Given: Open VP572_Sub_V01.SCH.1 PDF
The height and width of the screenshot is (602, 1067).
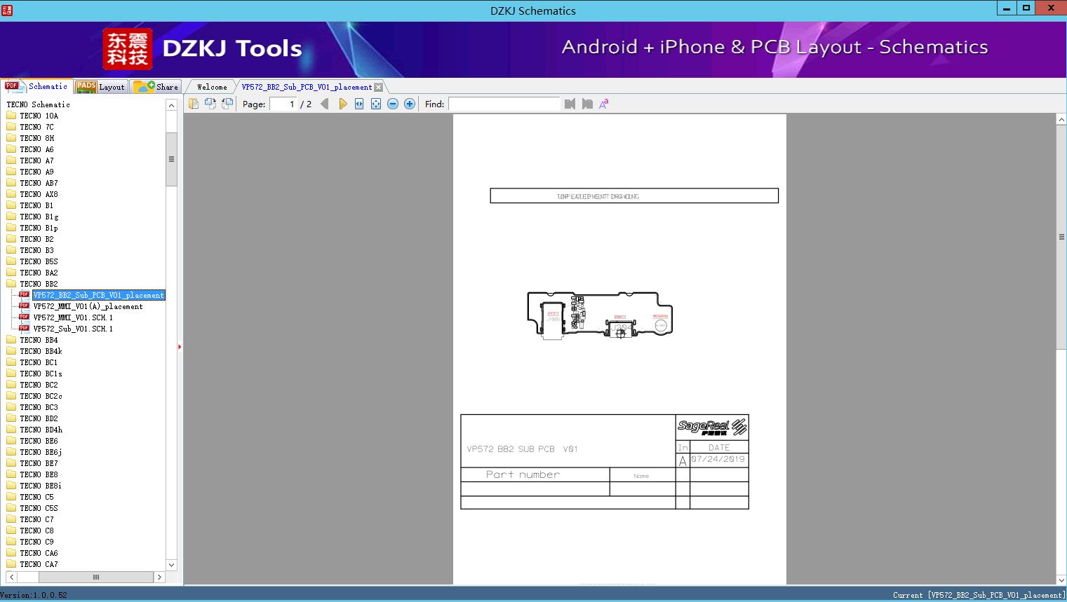Looking at the screenshot, I should (73, 329).
